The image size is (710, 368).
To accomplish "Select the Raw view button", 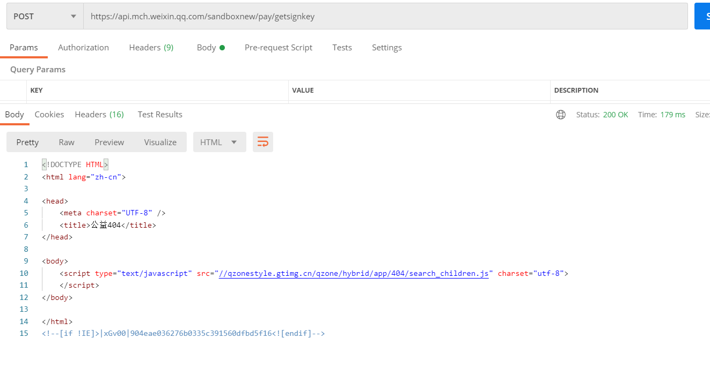I will point(67,142).
